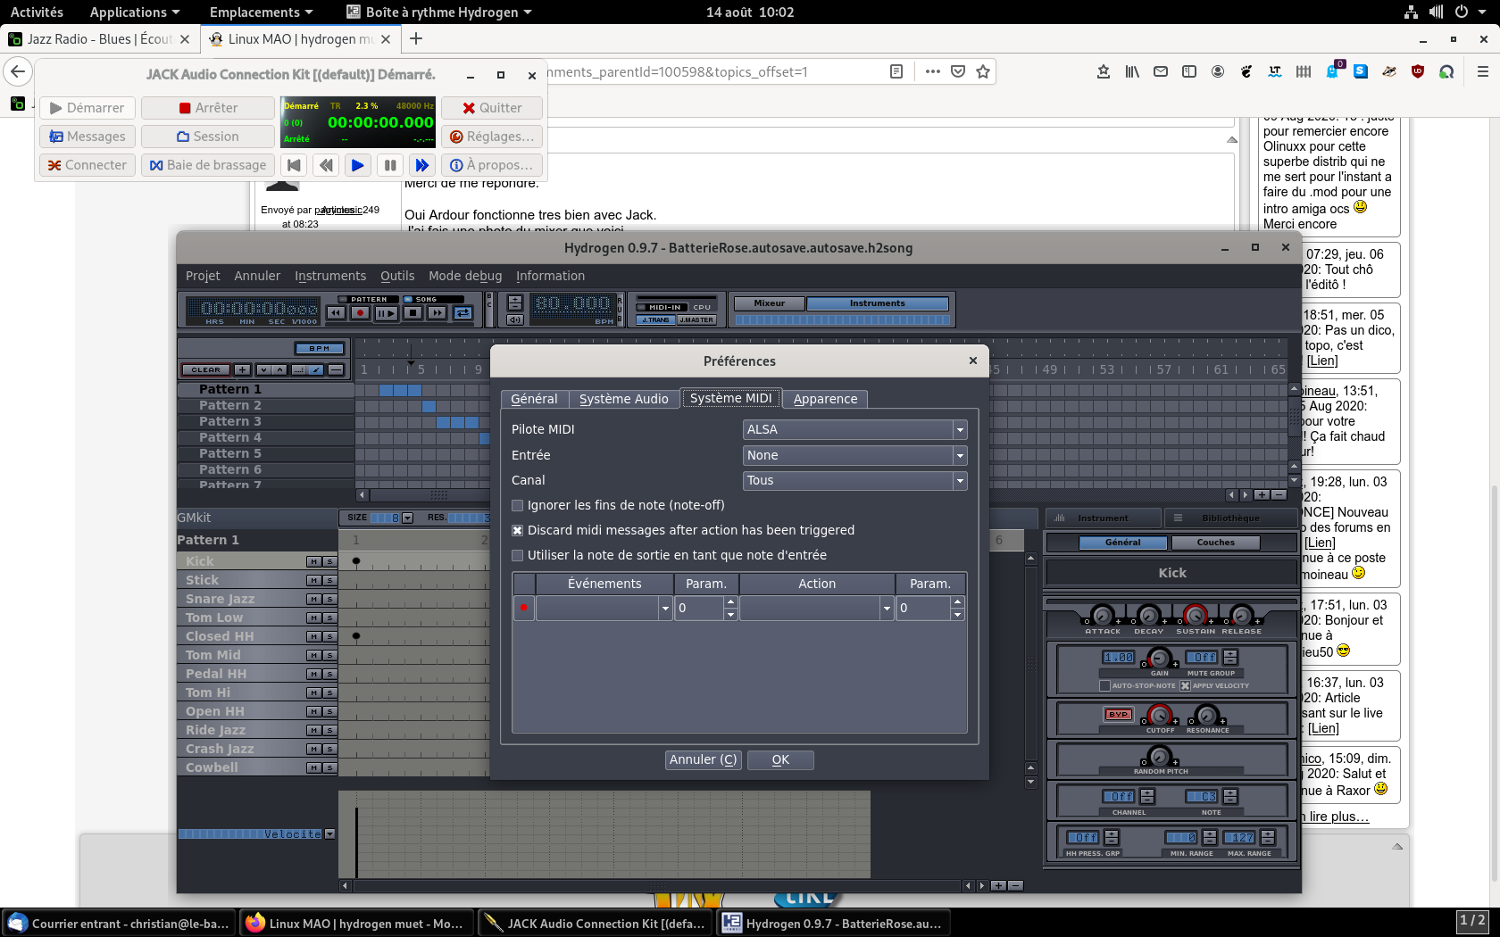Viewport: 1500px width, 937px height.
Task: Click the Hydrogen stop transport button
Action: point(412,312)
